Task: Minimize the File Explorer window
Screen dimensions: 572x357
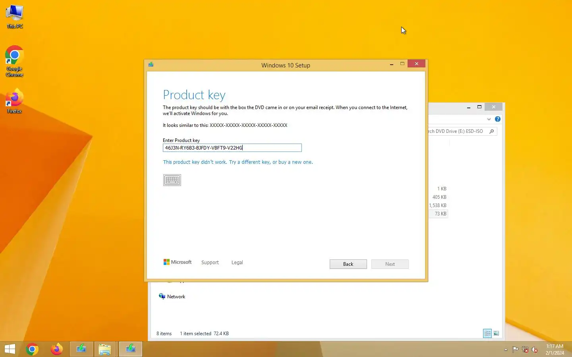Action: pos(469,107)
